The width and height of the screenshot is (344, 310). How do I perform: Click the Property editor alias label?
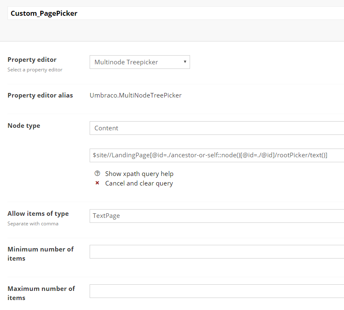click(40, 95)
